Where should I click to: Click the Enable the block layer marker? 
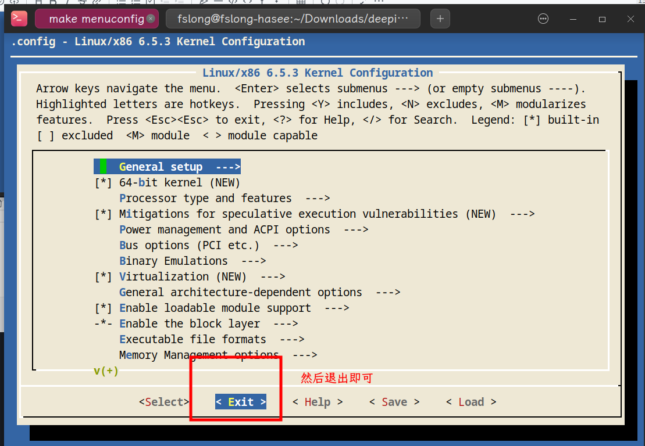point(104,323)
